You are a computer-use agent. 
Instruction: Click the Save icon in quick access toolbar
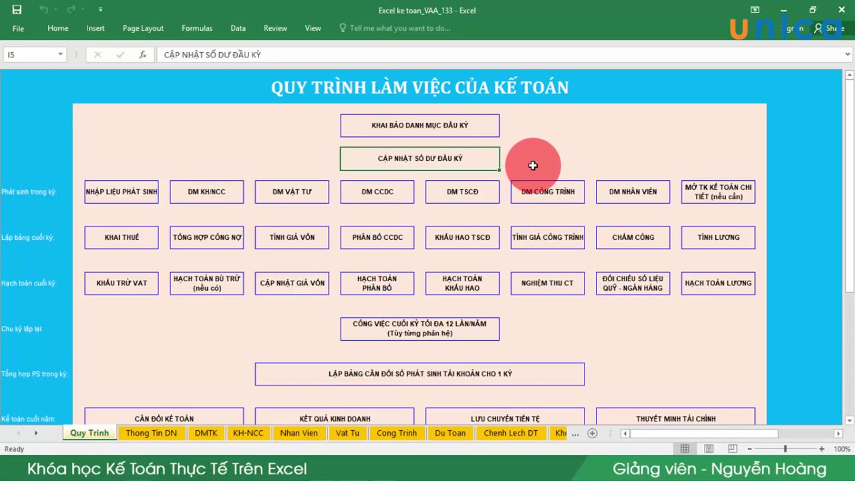pyautogui.click(x=17, y=10)
